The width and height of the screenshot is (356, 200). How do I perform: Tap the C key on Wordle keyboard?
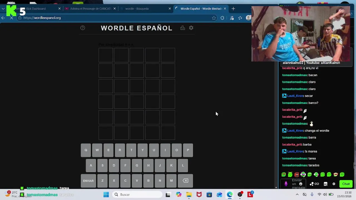point(125,181)
